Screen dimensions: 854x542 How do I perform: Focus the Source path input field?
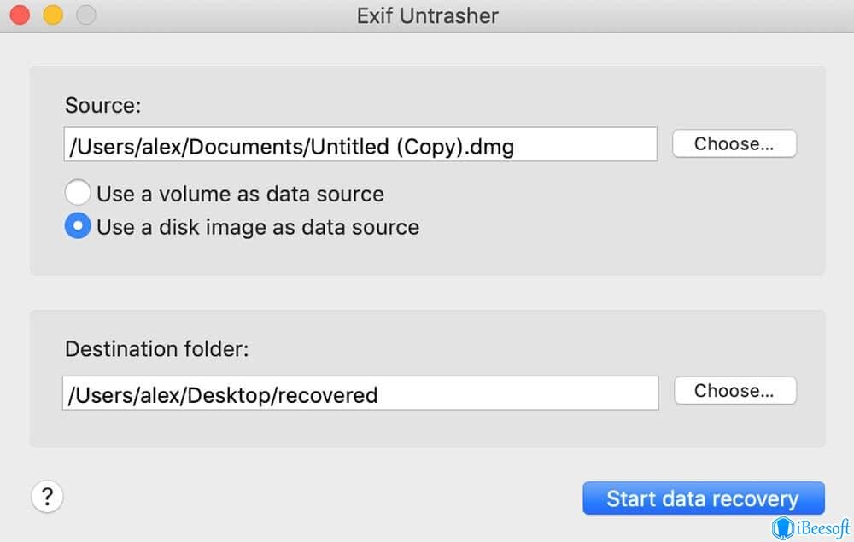click(x=359, y=145)
